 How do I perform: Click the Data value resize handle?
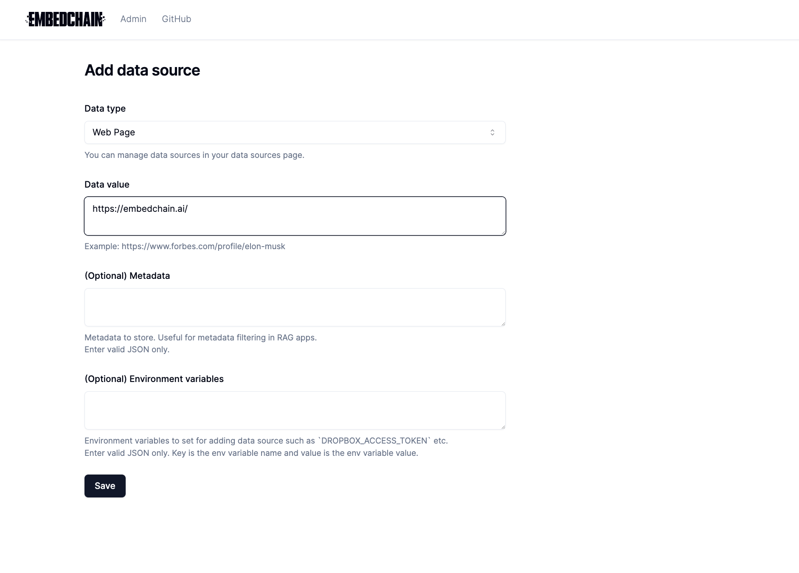pyautogui.click(x=503, y=233)
